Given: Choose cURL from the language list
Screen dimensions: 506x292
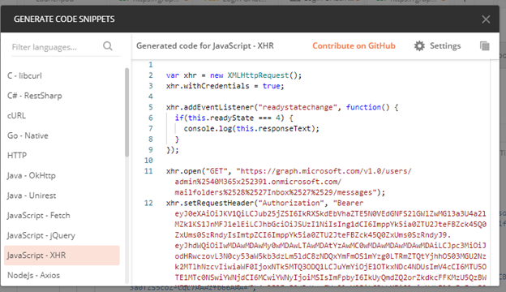Looking at the screenshot, I should [16, 115].
